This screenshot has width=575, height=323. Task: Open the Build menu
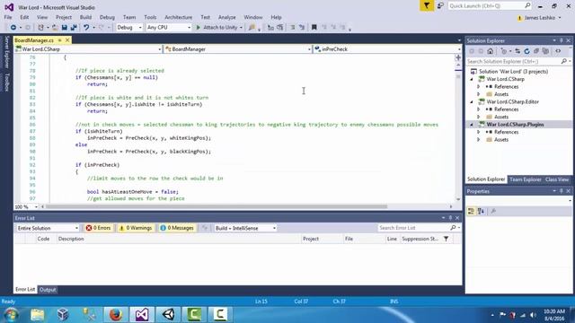(85, 17)
